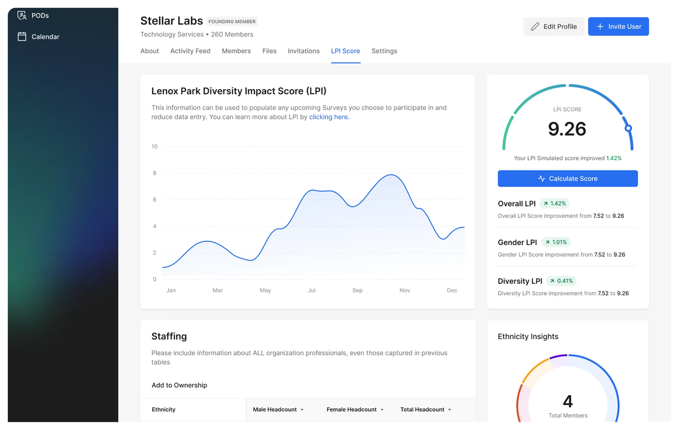Click the Overall LPI up-arrow icon

[546, 203]
